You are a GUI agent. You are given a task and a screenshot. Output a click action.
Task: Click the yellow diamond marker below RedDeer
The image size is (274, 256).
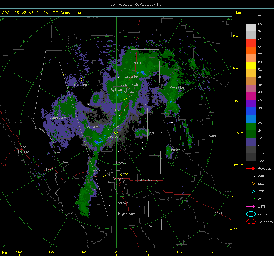(x=125, y=99)
